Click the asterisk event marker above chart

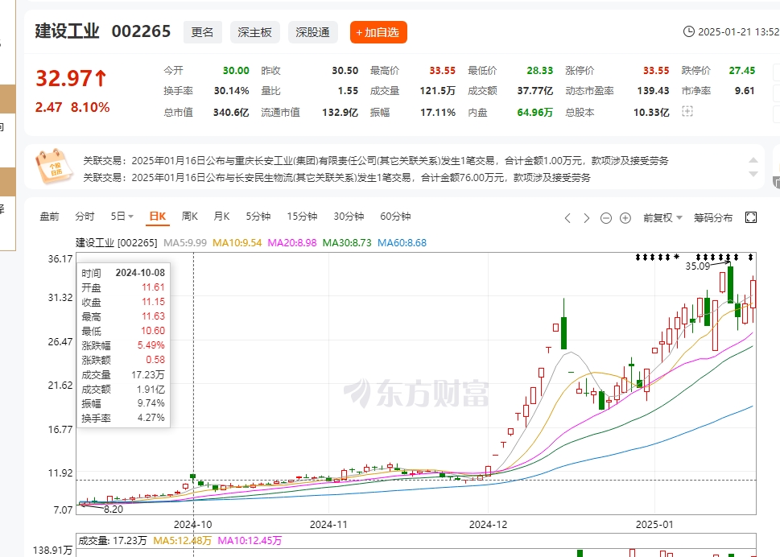pyautogui.click(x=676, y=258)
